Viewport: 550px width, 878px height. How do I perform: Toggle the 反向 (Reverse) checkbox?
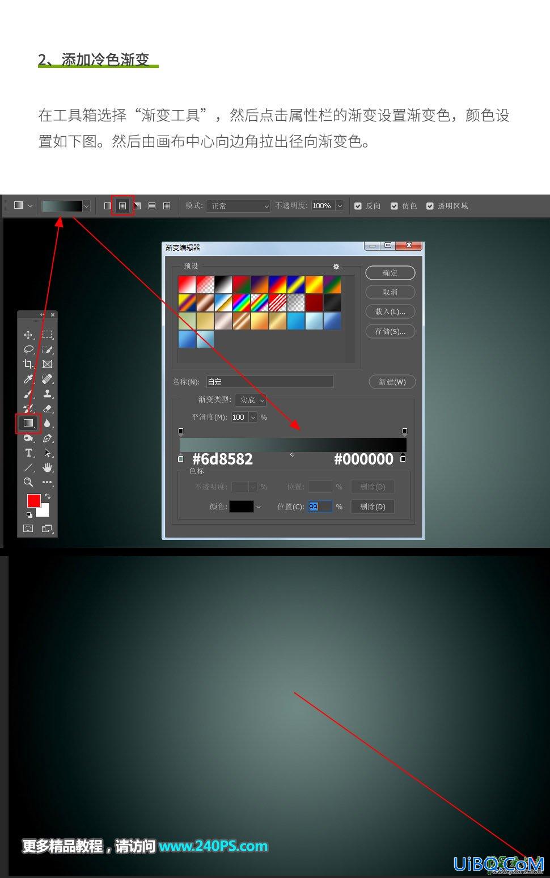(x=358, y=206)
